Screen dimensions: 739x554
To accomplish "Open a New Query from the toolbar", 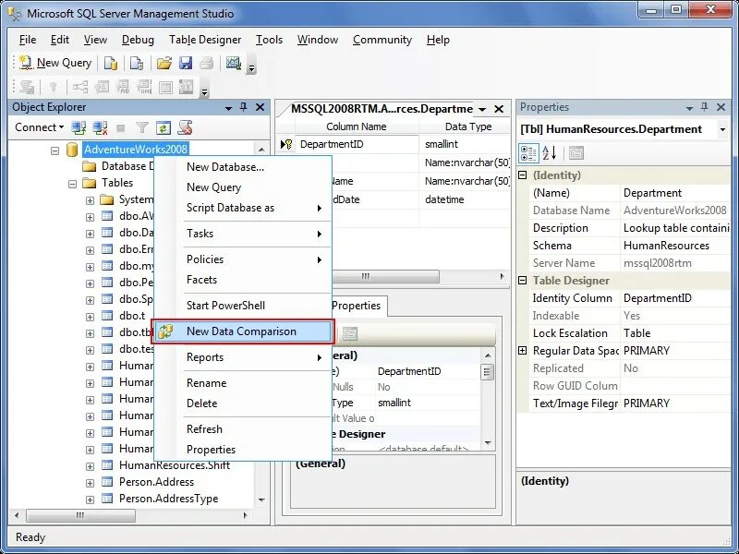I will point(53,61).
